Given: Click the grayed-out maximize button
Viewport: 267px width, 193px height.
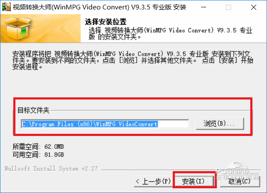Looking at the screenshot, I should 228,7.
